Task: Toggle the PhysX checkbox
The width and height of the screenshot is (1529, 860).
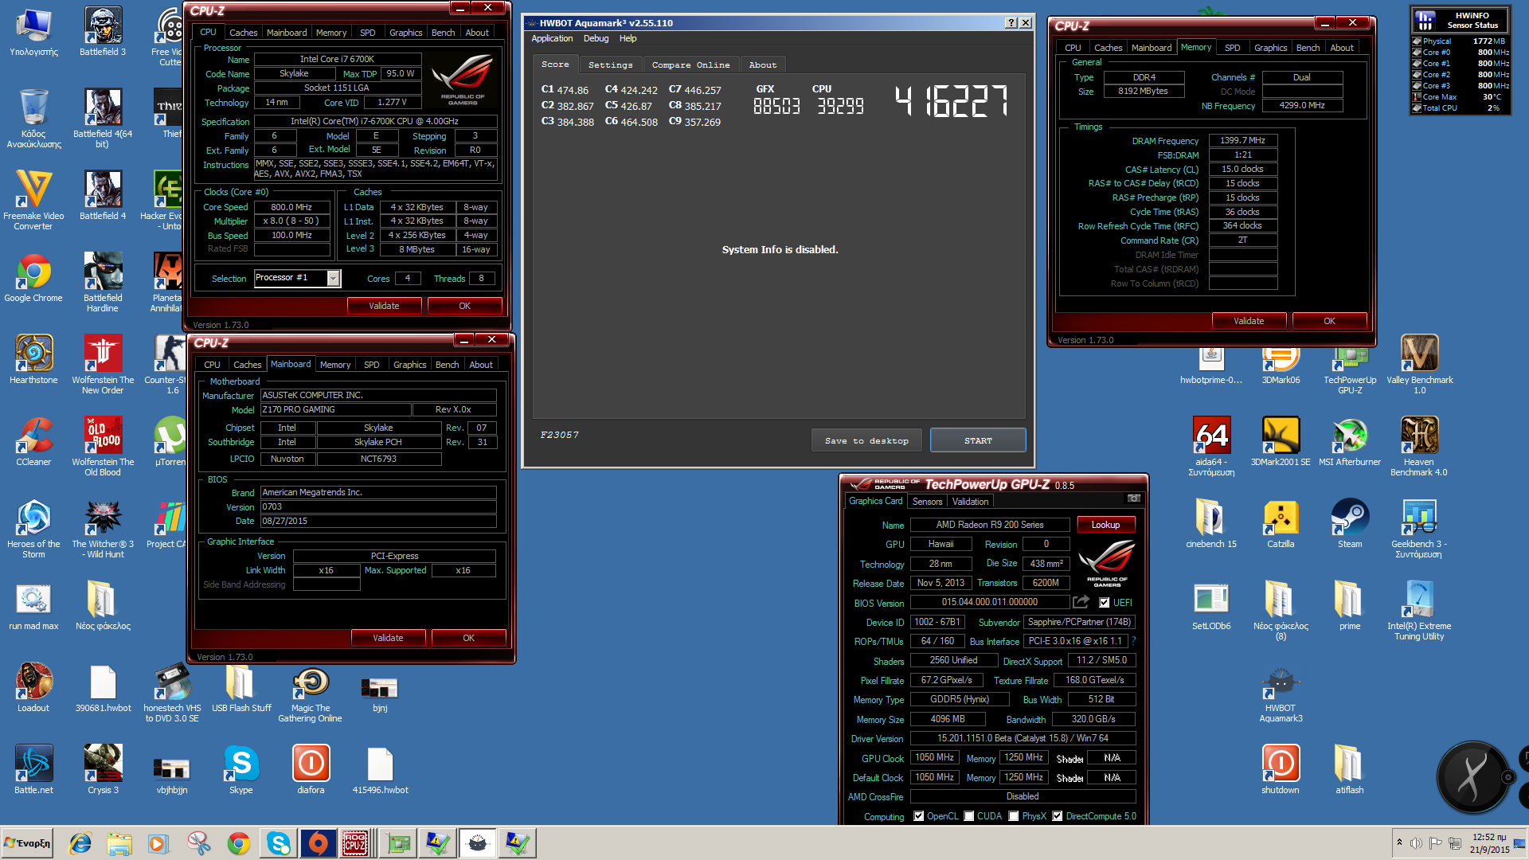Action: click(x=1014, y=816)
